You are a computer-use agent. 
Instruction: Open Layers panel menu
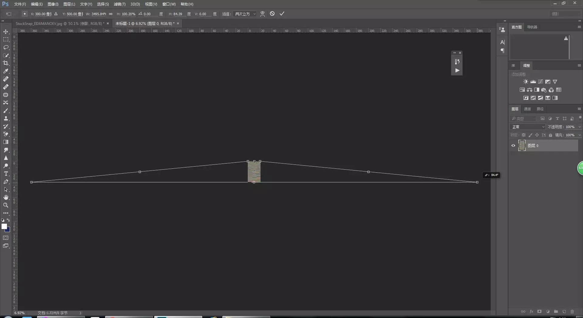(579, 109)
